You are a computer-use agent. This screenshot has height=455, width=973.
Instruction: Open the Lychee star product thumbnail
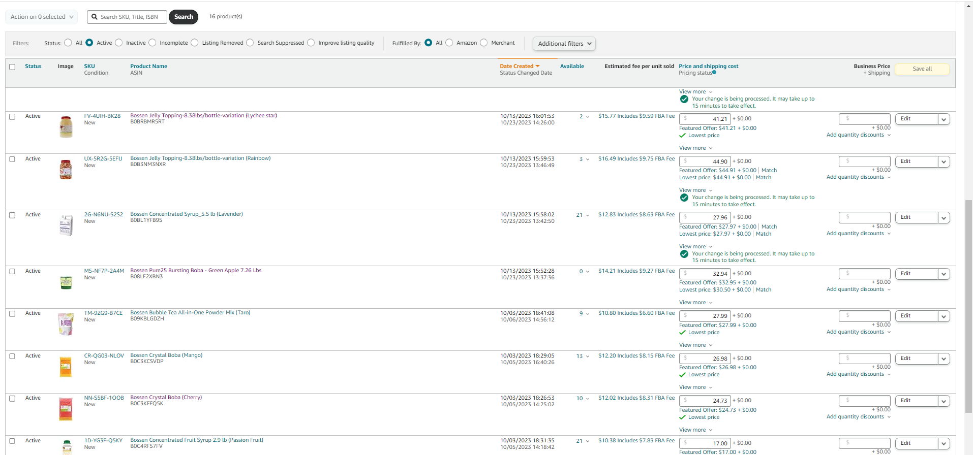66,126
